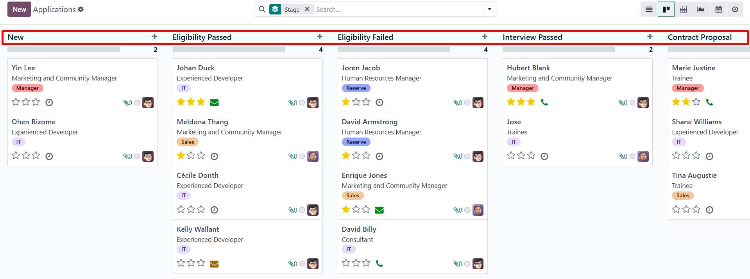Image resolution: width=750 pixels, height=279 pixels.
Task: Open Ohen Rizome's activity clock icon
Action: click(49, 156)
